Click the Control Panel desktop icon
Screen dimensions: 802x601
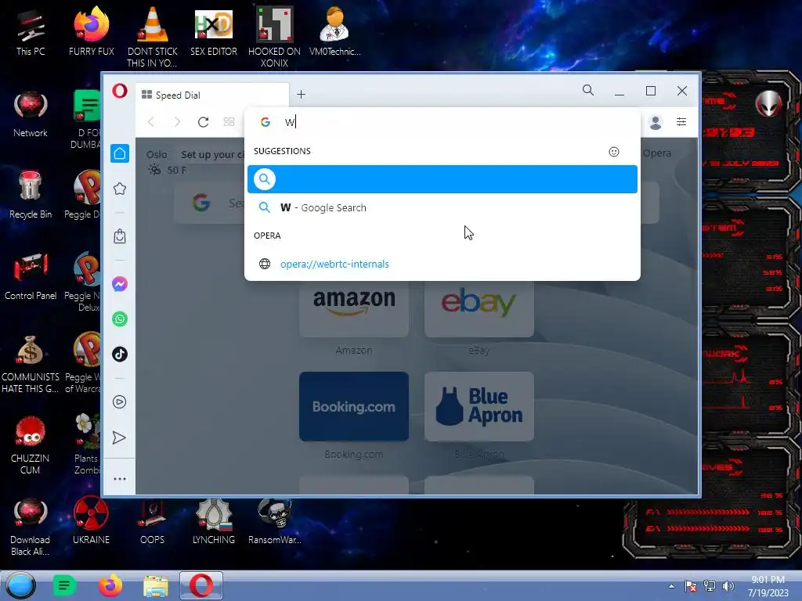click(31, 276)
